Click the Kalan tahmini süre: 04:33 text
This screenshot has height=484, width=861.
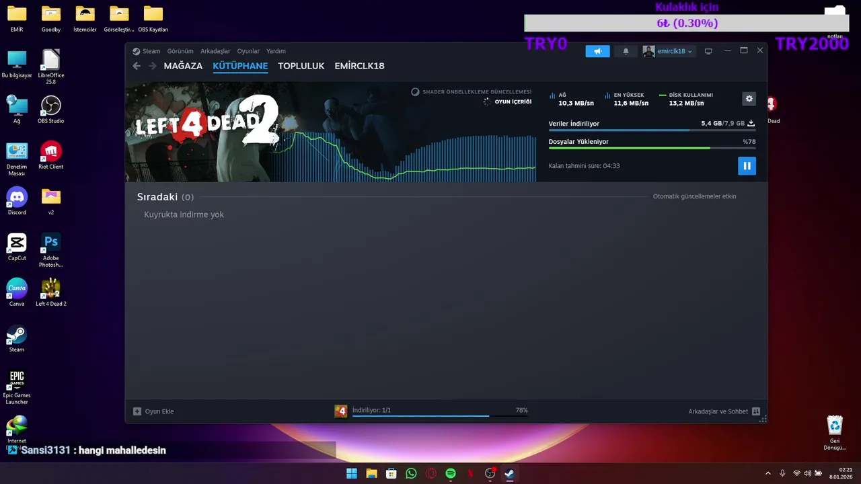point(584,166)
